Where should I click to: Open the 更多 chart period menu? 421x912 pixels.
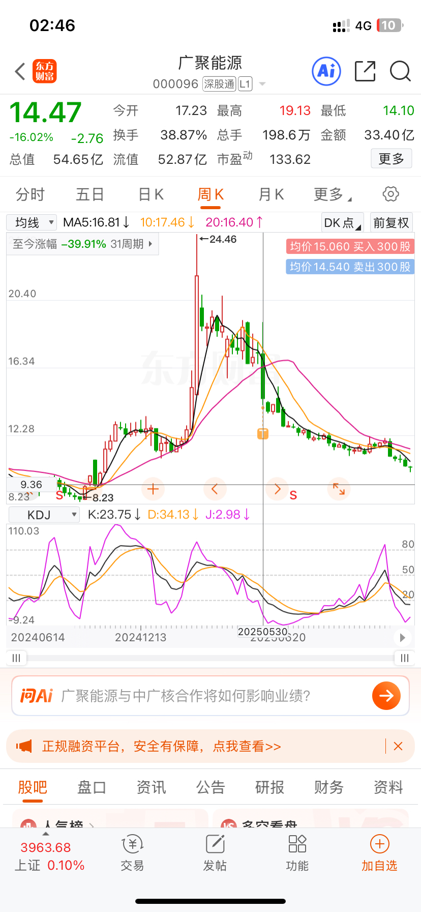(x=333, y=194)
